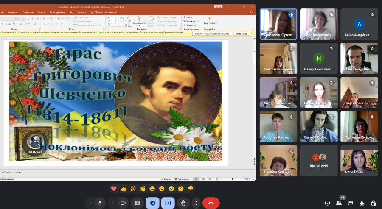382x209 pixels.
Task: Switch to Normal view in status bar
Action: (196, 179)
